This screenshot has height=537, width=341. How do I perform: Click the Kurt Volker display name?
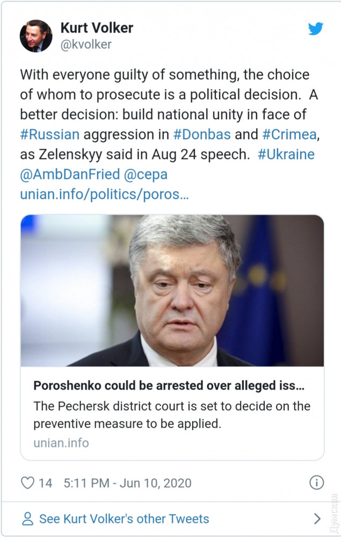(x=97, y=27)
